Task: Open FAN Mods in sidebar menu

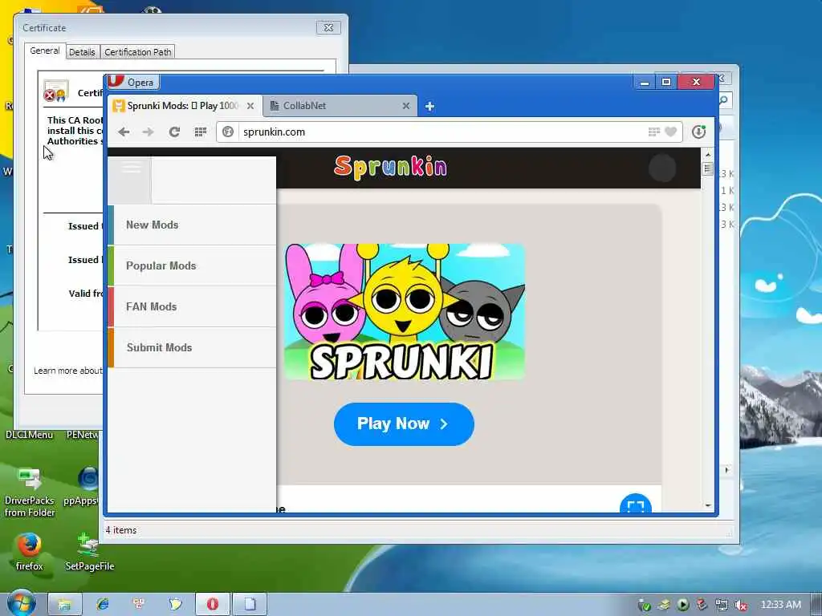Action: pyautogui.click(x=192, y=306)
